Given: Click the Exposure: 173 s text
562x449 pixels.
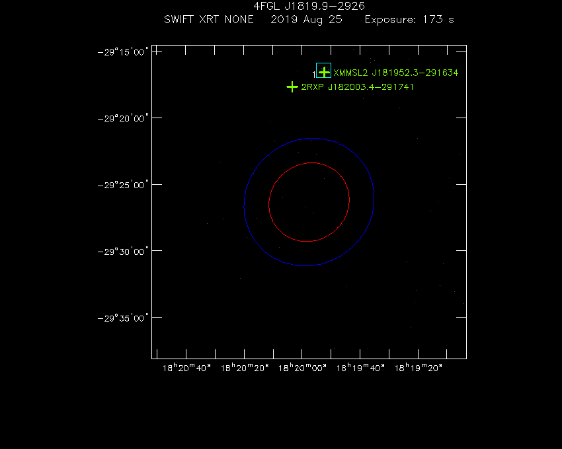Looking at the screenshot, I should tap(409, 20).
